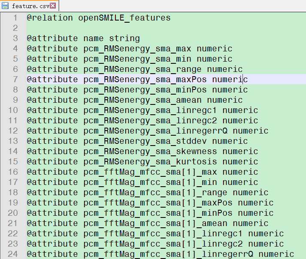Click the text "@relation openSMILE_features"
This screenshot has width=306, height=259.
pyautogui.click(x=99, y=18)
